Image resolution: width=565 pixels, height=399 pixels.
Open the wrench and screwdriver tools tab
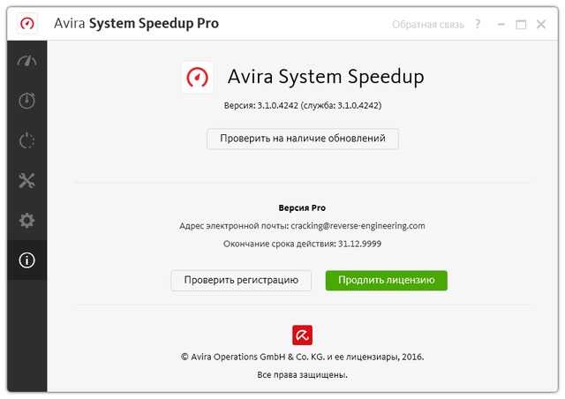[26, 181]
